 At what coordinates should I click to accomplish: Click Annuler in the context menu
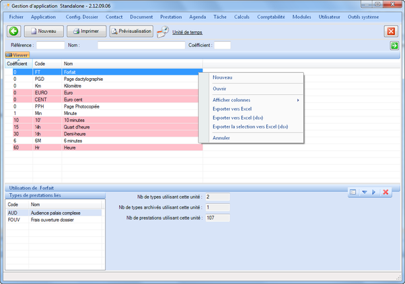pyautogui.click(x=221, y=138)
